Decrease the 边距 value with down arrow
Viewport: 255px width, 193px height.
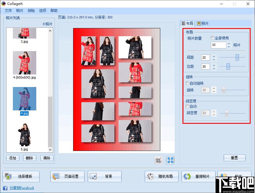click(x=214, y=68)
